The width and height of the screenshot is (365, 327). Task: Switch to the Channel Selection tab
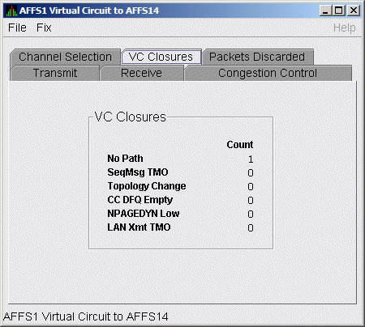click(x=65, y=57)
